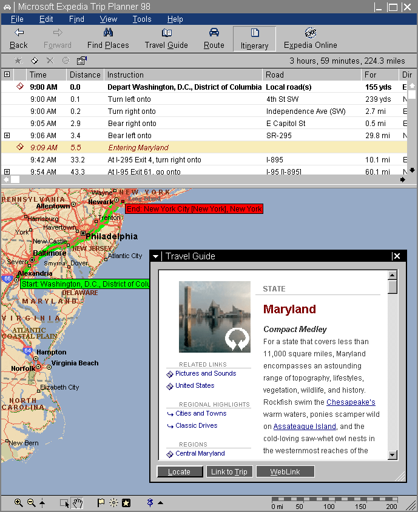Screen dimensions: 418x512
Task: Launch Expedia Online from toolbar
Action: tap(310, 39)
